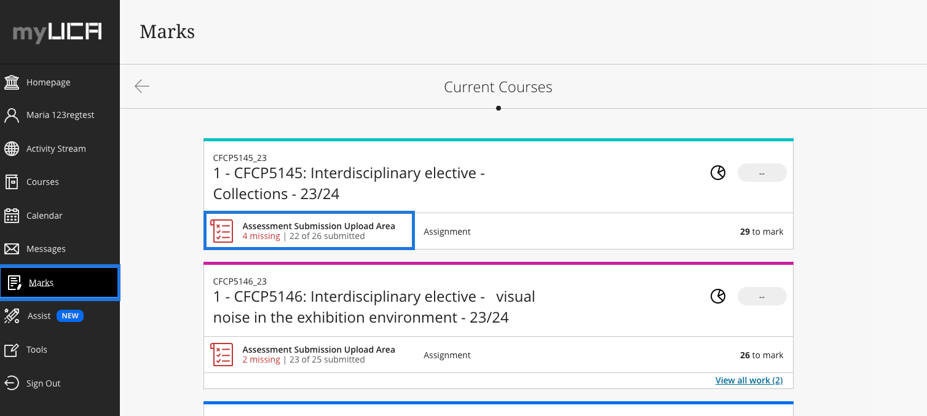The height and width of the screenshot is (416, 927).
Task: Click the View all work (2) link
Action: tap(749, 380)
